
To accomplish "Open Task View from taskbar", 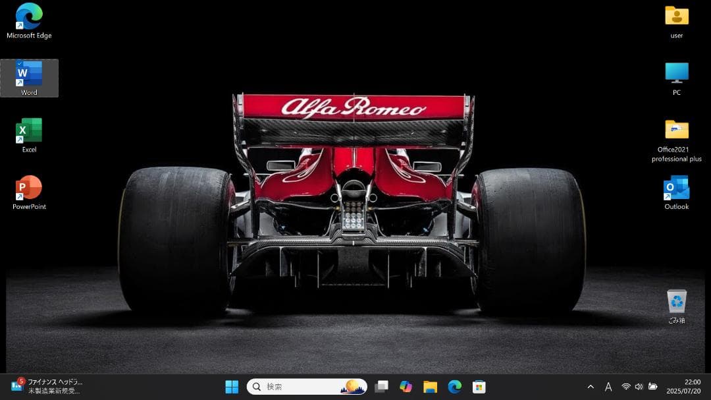I will tap(381, 386).
